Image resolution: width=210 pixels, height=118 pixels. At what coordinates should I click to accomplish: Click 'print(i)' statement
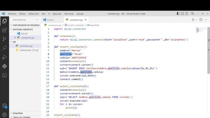click(72, 108)
